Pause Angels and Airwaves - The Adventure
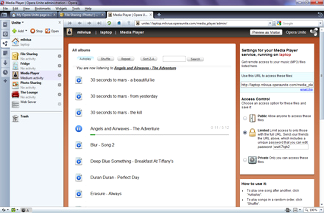The width and height of the screenshot is (324, 213). (79, 129)
